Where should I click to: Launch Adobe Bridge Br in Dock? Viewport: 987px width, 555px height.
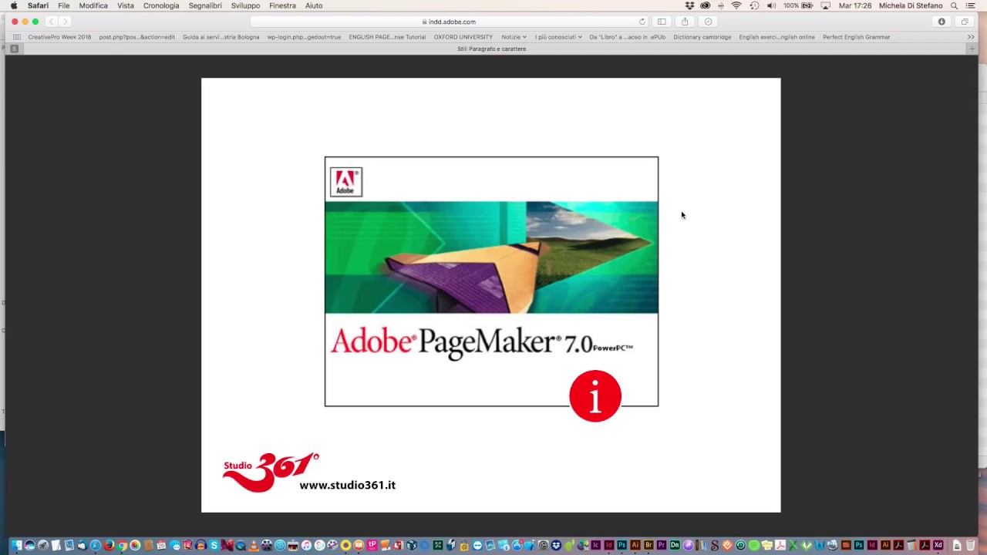coord(648,545)
